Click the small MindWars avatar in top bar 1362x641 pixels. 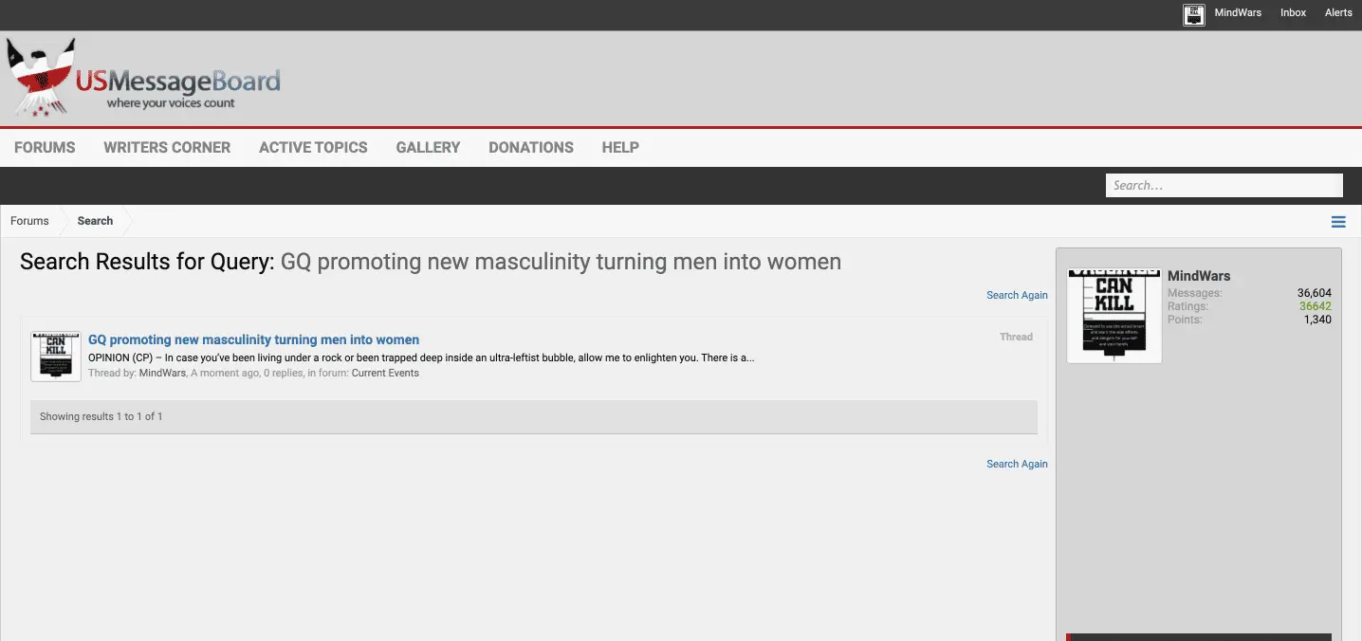(x=1194, y=14)
